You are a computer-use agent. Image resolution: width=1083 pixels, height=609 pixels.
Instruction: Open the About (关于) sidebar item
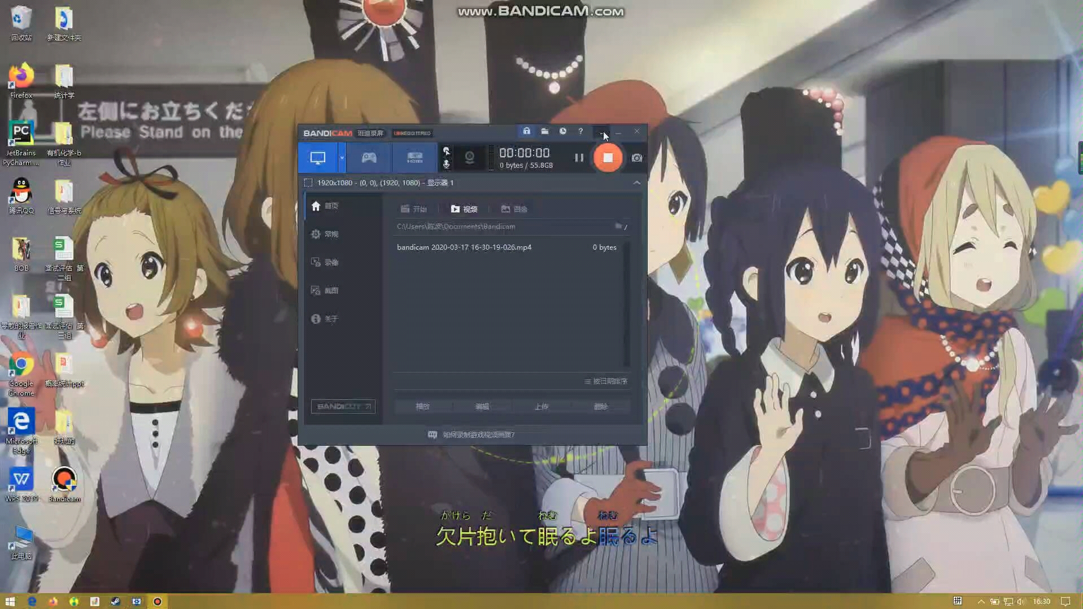[343, 319]
